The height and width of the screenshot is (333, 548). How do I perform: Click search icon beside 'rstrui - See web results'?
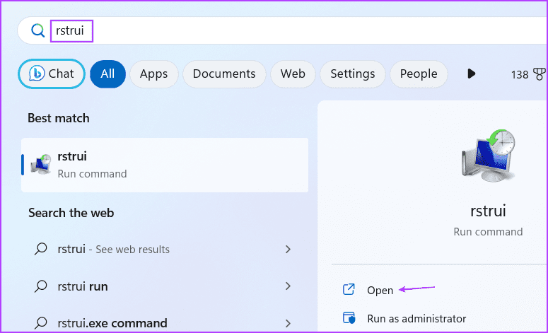coord(41,250)
